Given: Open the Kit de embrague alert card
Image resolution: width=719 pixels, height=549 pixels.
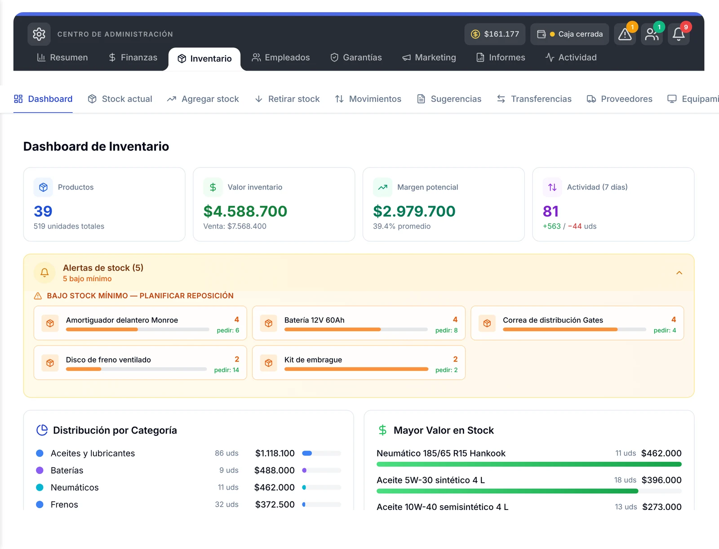Looking at the screenshot, I should pos(359,363).
